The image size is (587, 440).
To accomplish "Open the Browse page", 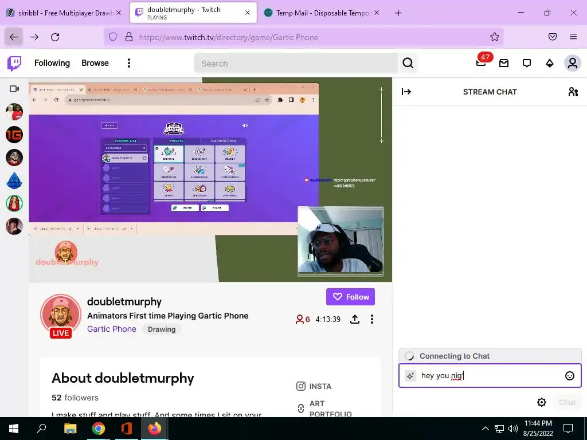I will click(x=95, y=63).
